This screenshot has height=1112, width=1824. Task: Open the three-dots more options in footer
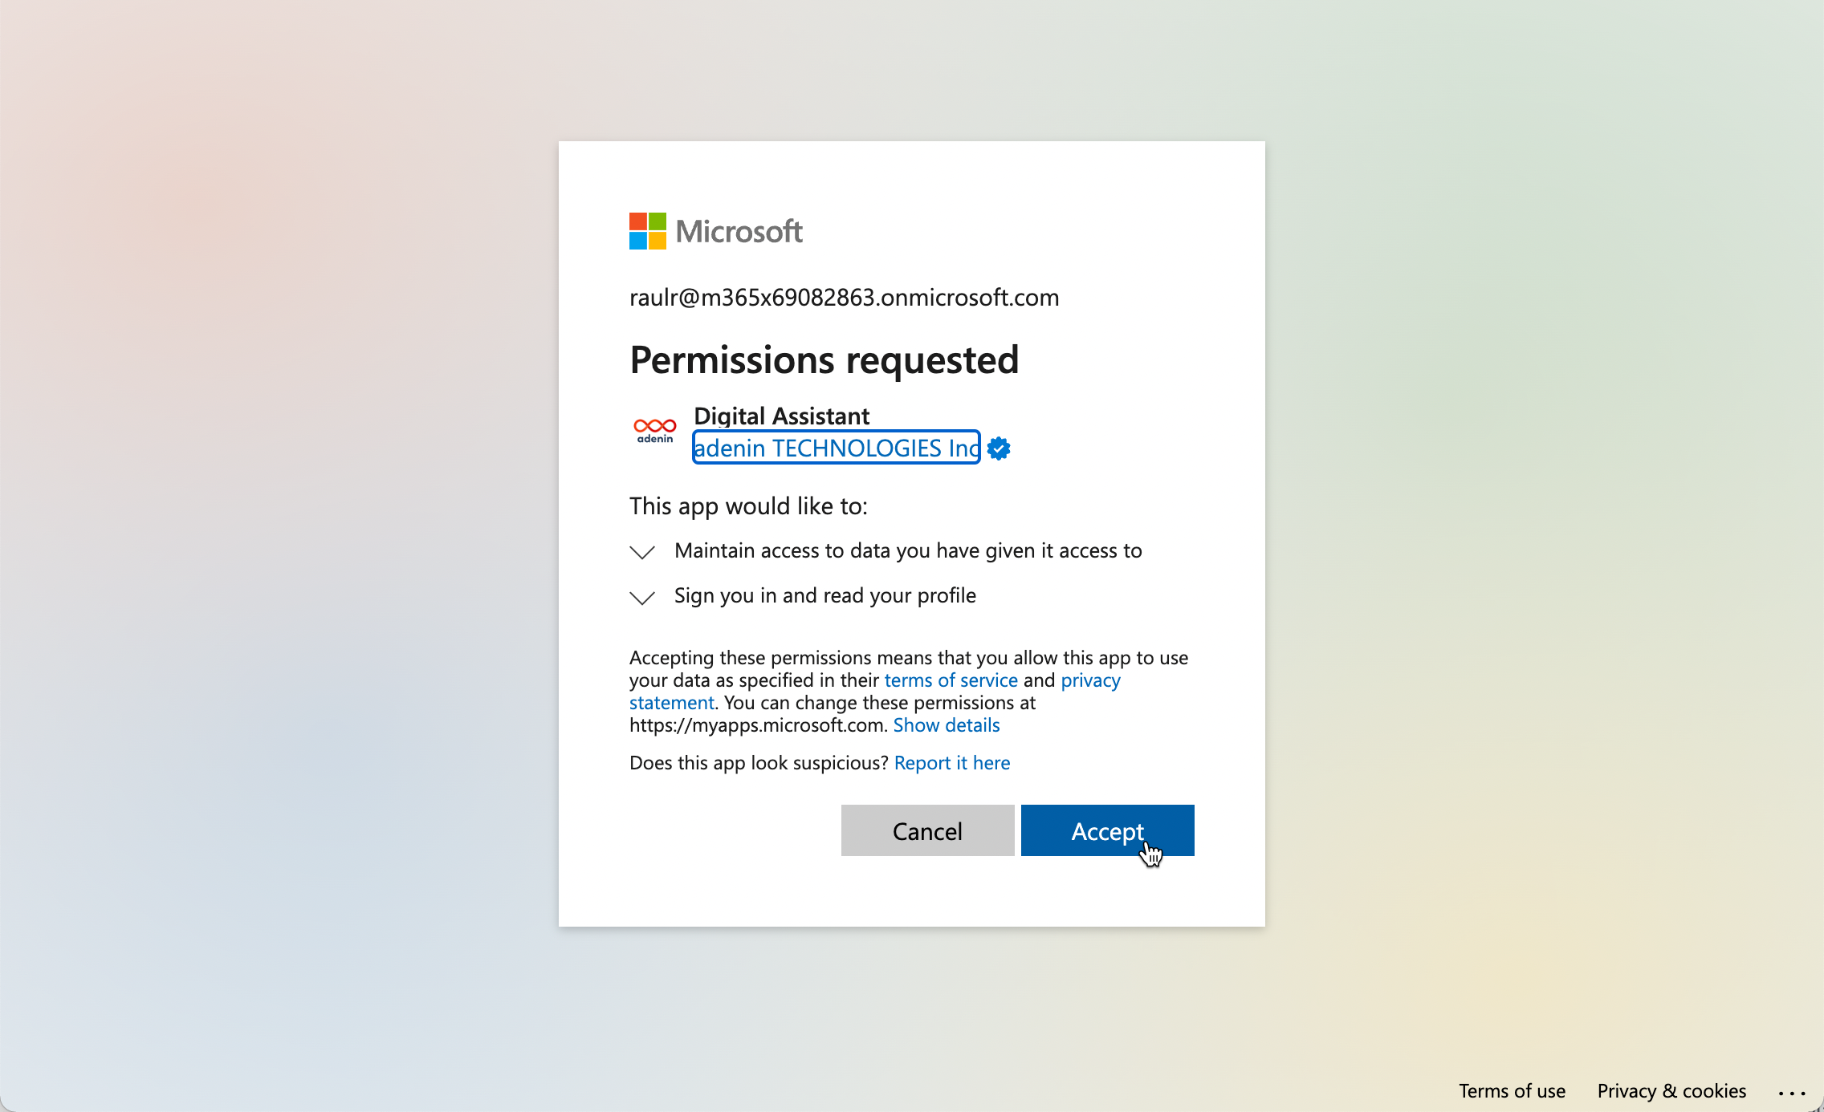pos(1792,1093)
